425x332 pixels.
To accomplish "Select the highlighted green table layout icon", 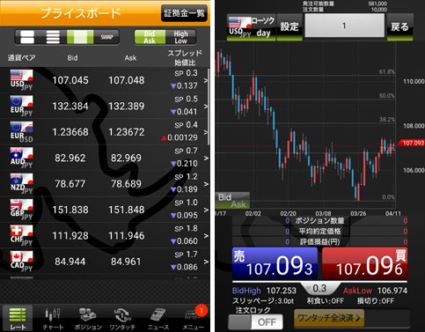I will pyautogui.click(x=80, y=37).
